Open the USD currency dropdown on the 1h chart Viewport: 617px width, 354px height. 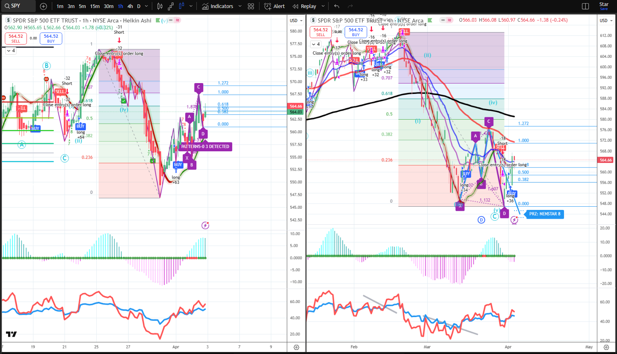click(x=296, y=20)
